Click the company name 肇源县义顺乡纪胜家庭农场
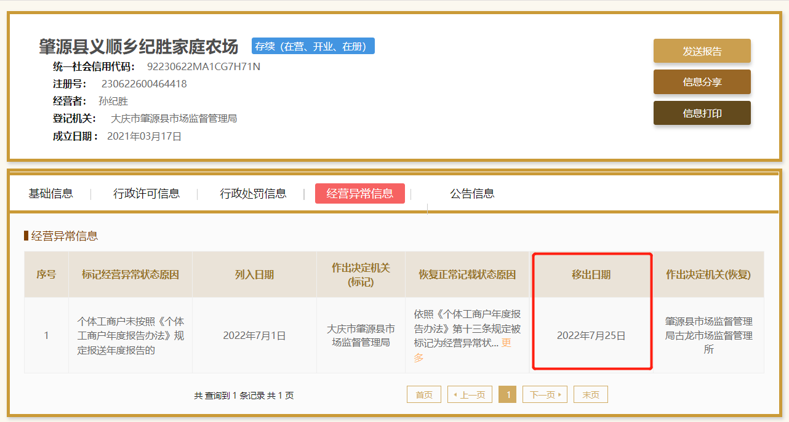This screenshot has height=422, width=789. 138,46
